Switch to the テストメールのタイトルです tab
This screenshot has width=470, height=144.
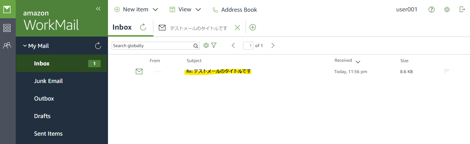[x=198, y=28]
